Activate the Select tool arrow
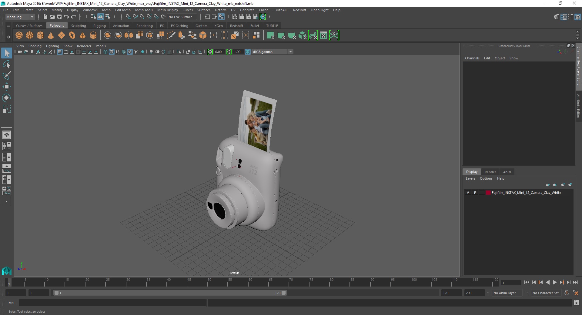582x315 pixels. [x=7, y=53]
